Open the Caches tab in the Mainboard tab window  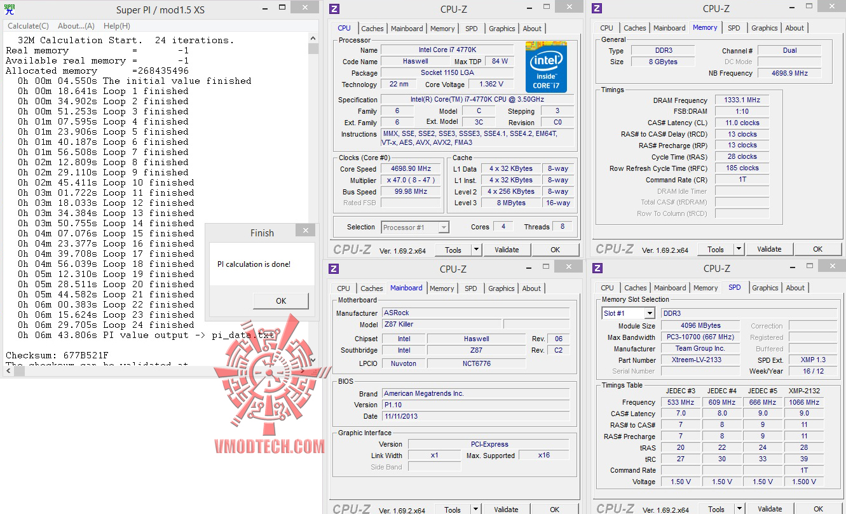372,288
